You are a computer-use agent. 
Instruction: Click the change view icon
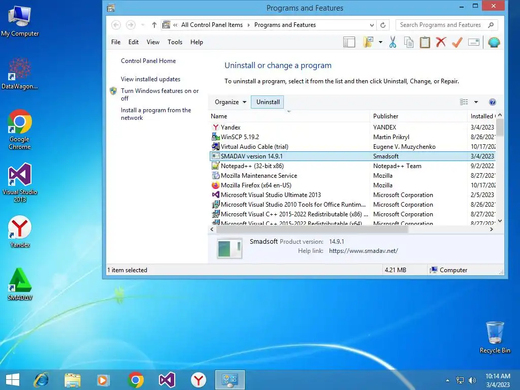tap(464, 102)
